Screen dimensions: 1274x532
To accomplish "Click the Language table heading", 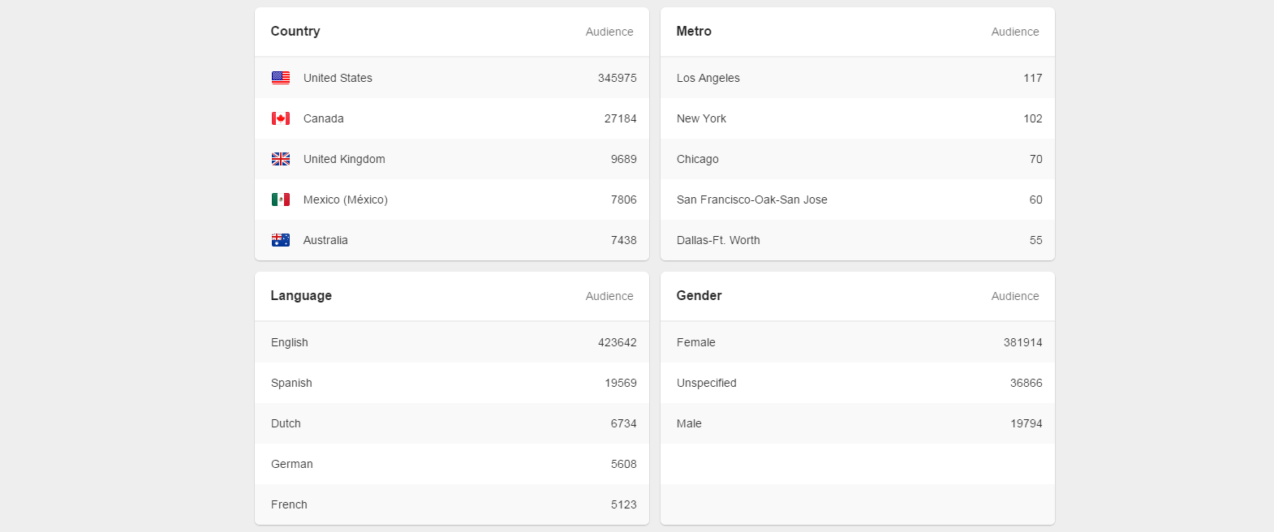I will pos(301,295).
